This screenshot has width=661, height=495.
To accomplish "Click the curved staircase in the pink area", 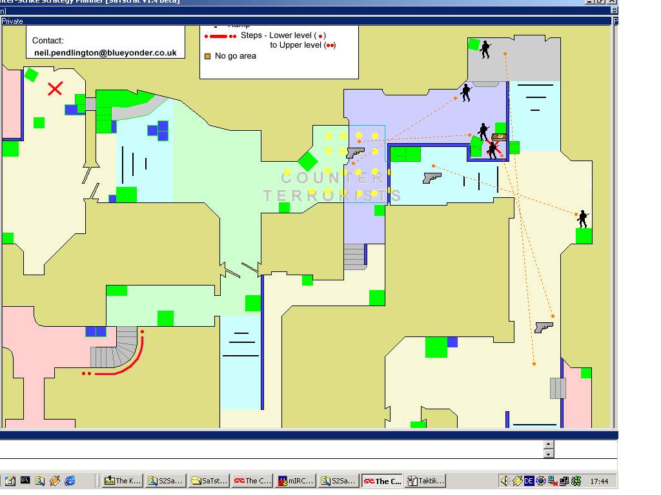I will tap(115, 347).
